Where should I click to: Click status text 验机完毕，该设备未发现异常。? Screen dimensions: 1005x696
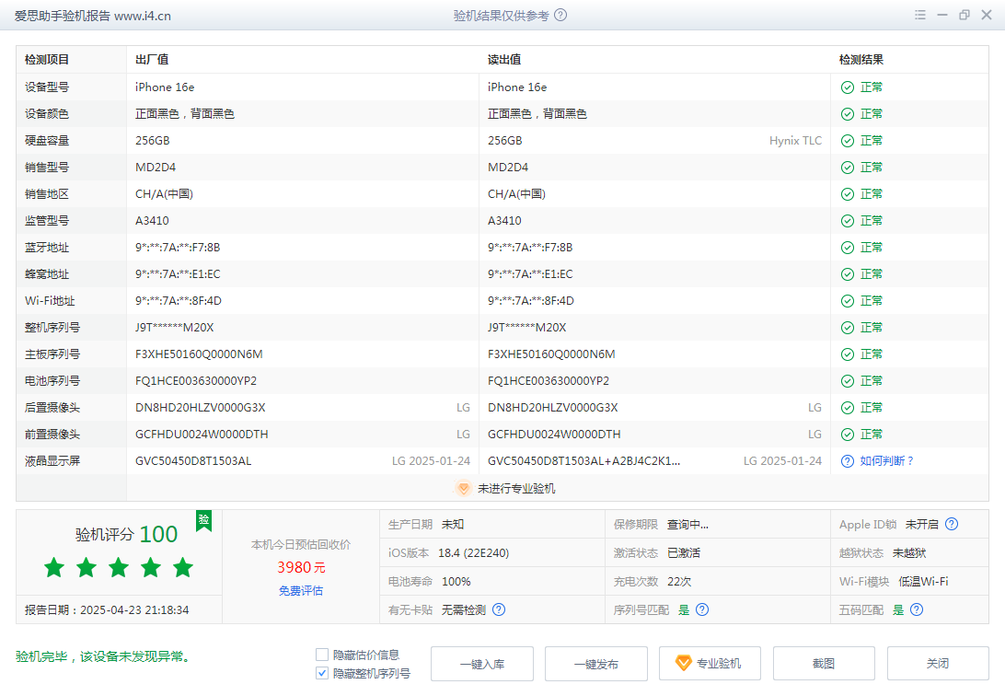[x=105, y=657]
